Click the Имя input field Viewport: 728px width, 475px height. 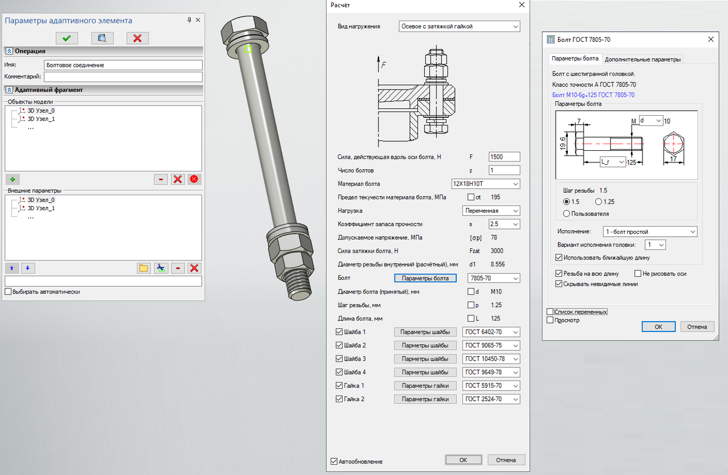(123, 65)
